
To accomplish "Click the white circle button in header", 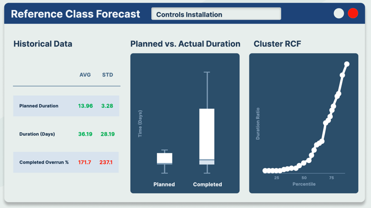I will pos(339,14).
